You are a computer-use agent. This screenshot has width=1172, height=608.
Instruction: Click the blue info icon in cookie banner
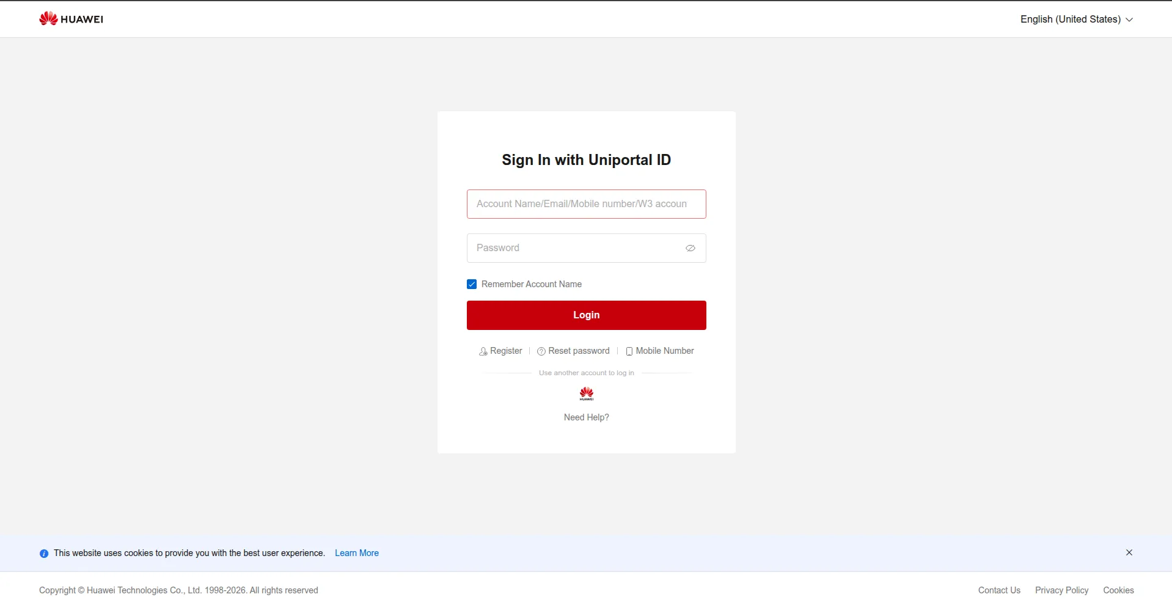(x=44, y=554)
